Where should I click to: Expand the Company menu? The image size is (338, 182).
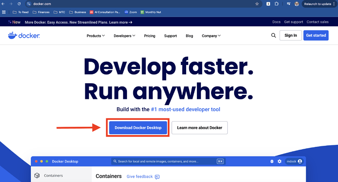(211, 36)
